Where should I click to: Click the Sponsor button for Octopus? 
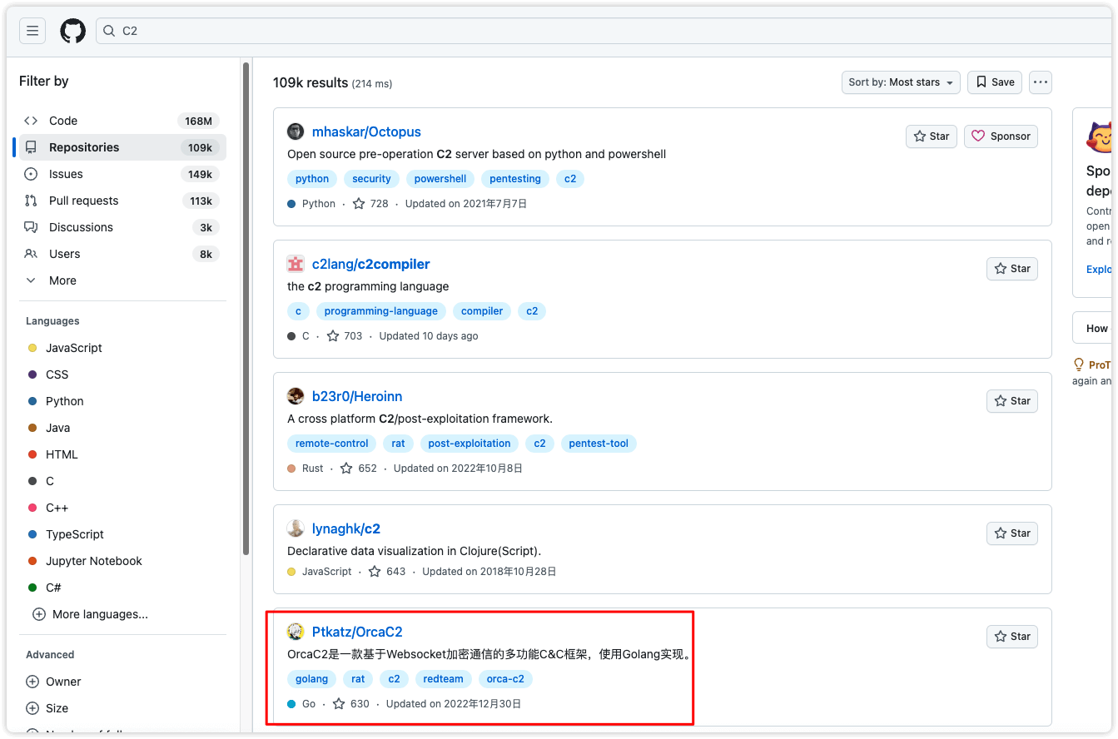tap(1001, 136)
